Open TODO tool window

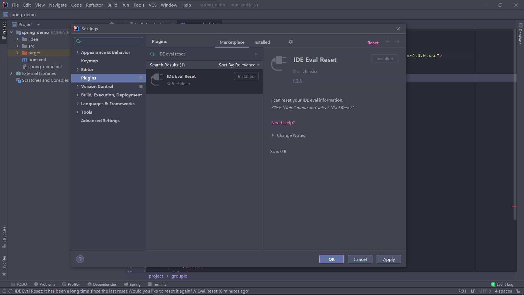coord(19,284)
